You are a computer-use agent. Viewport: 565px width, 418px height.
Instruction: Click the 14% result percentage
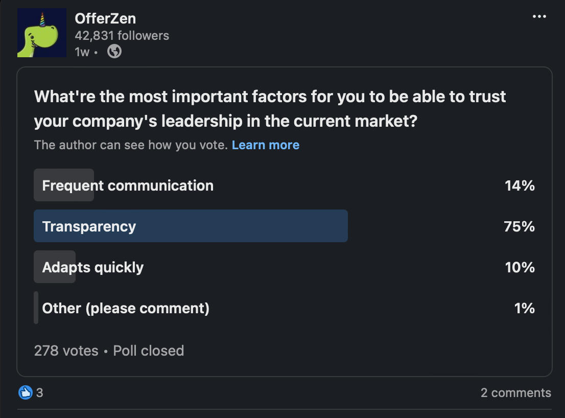[520, 185]
